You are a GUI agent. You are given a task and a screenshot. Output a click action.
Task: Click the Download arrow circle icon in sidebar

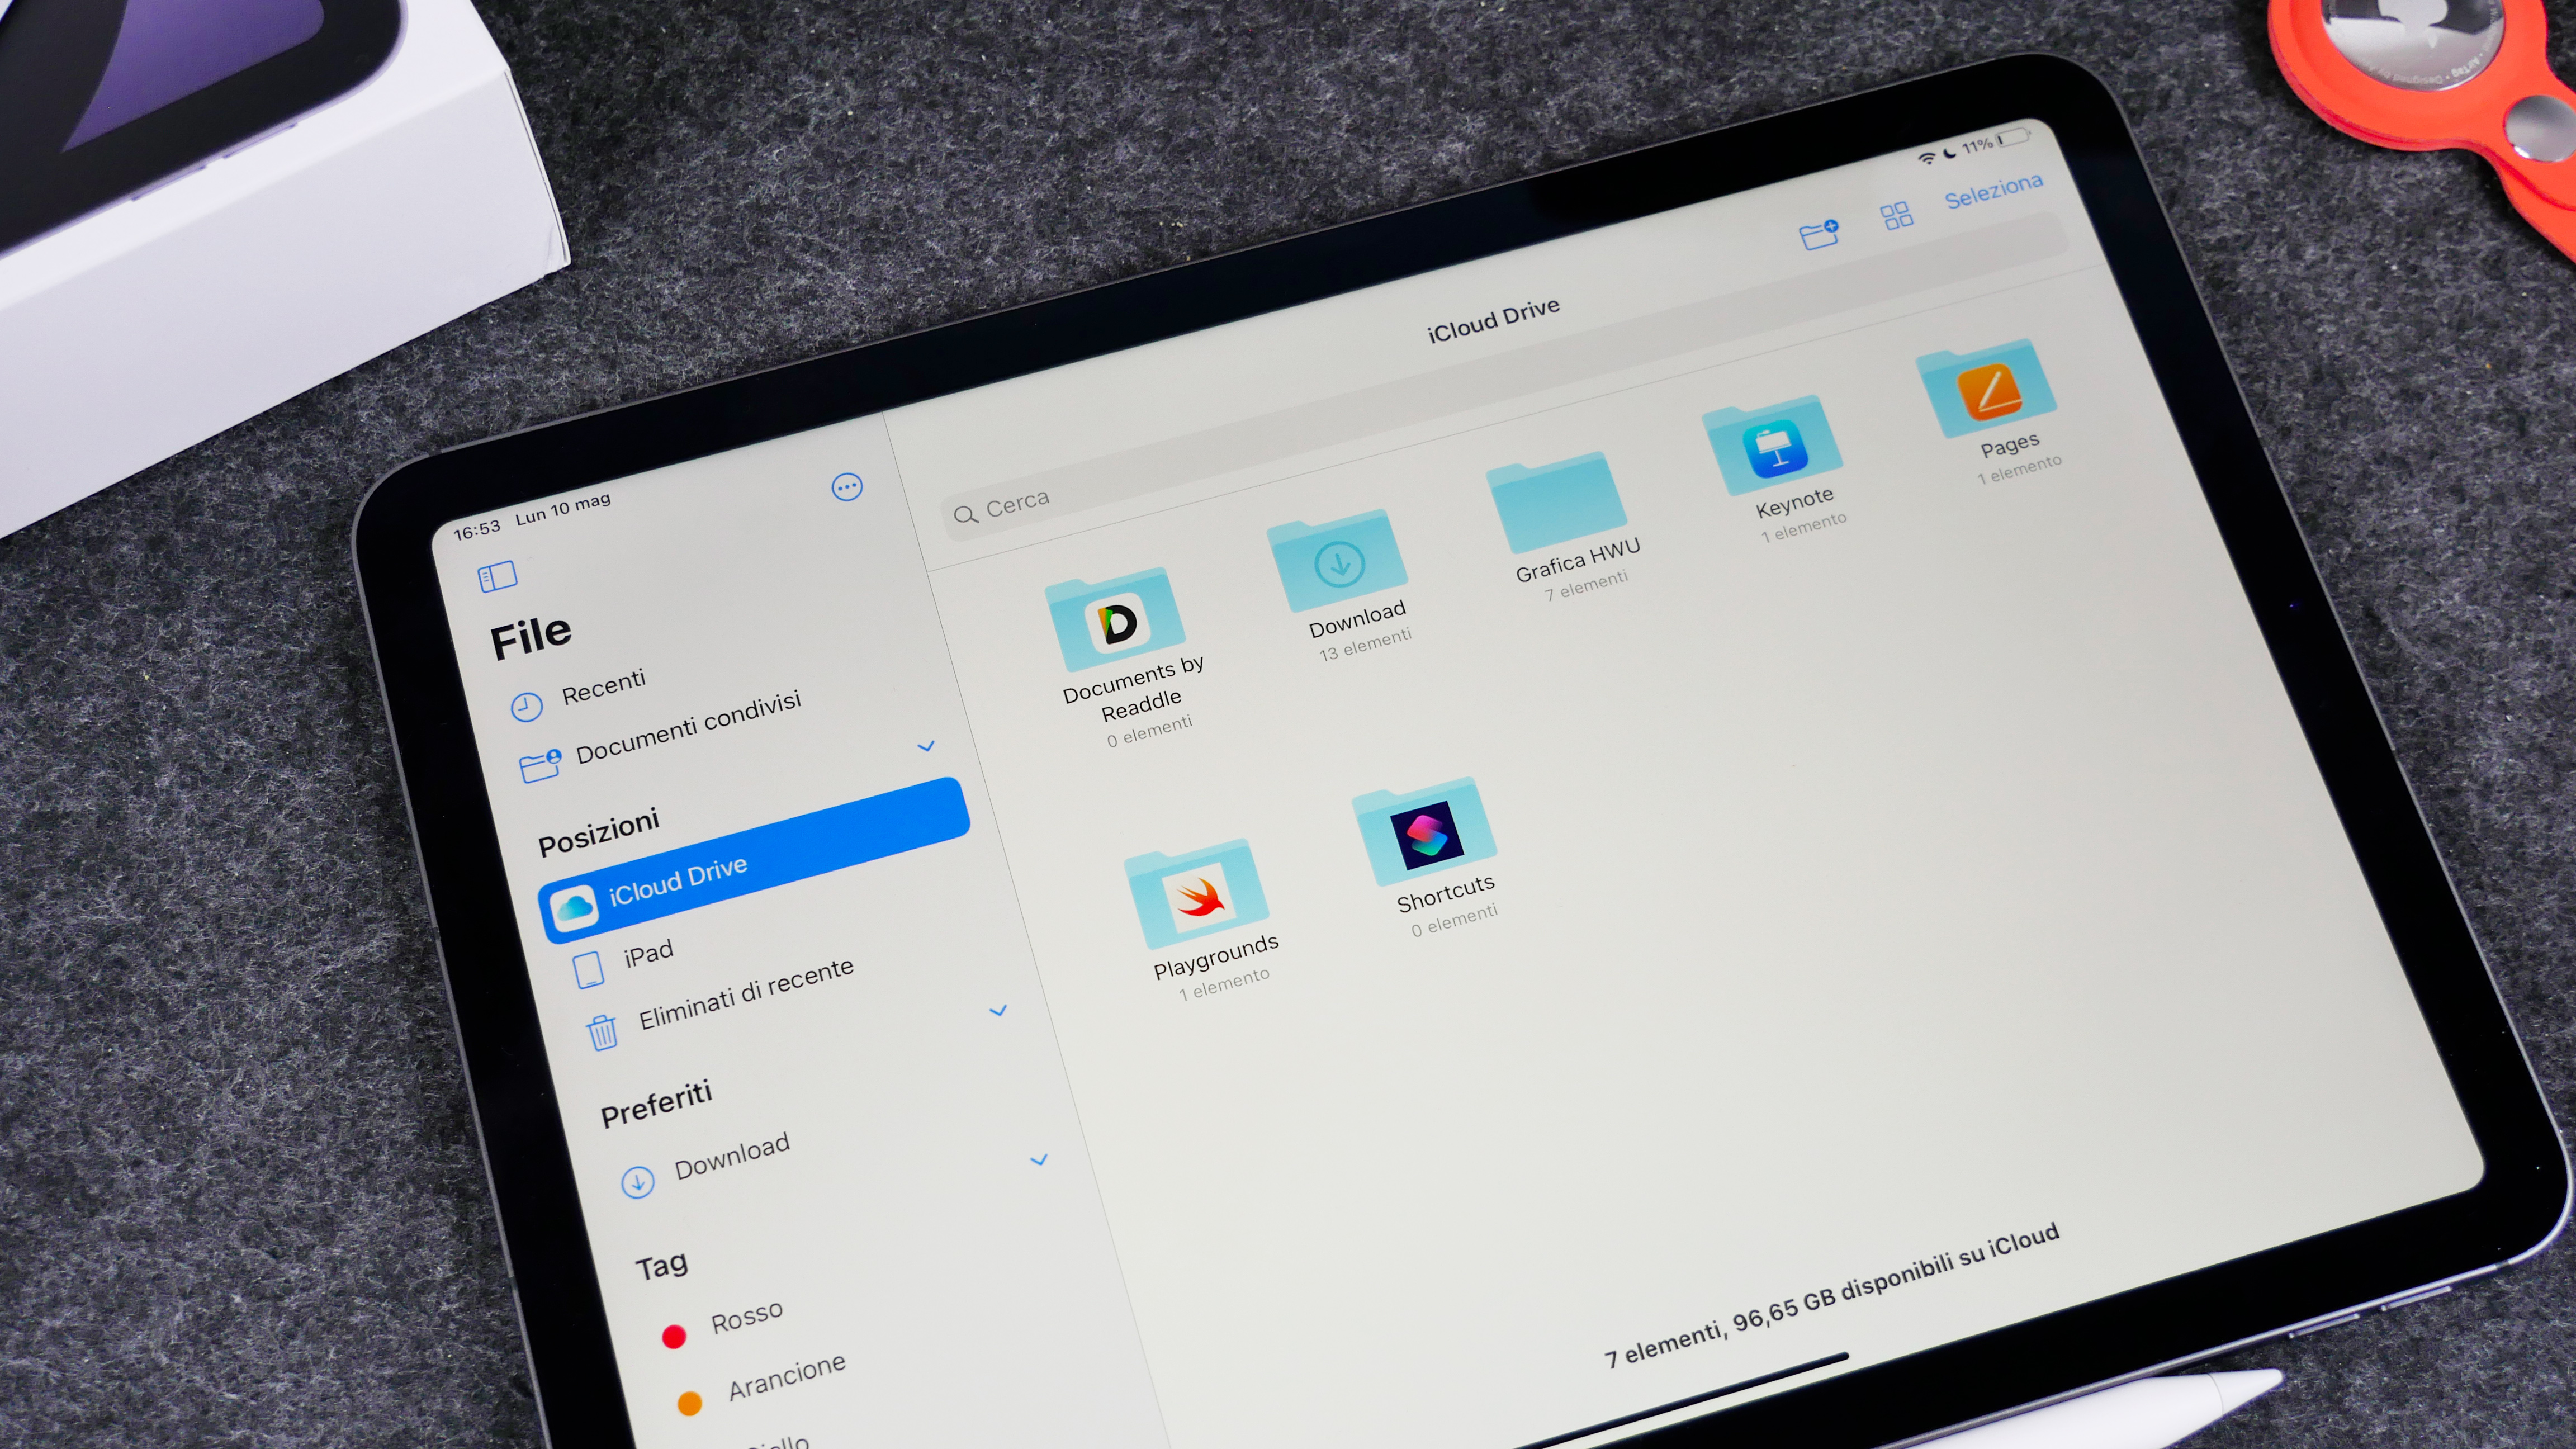pos(638,1182)
